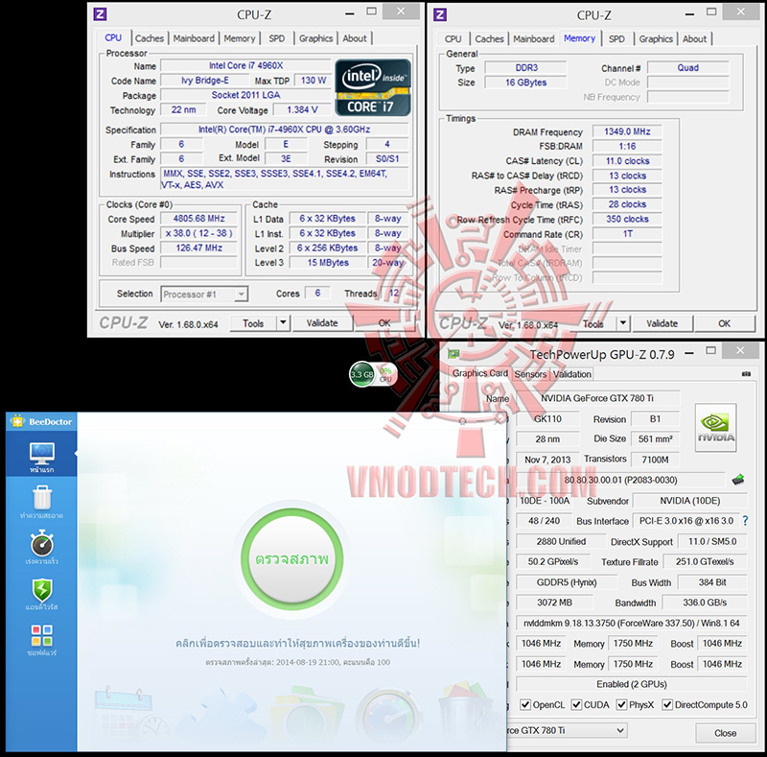Toggle CUDA checkbox in GPU-Z
767x757 pixels.
click(x=577, y=704)
